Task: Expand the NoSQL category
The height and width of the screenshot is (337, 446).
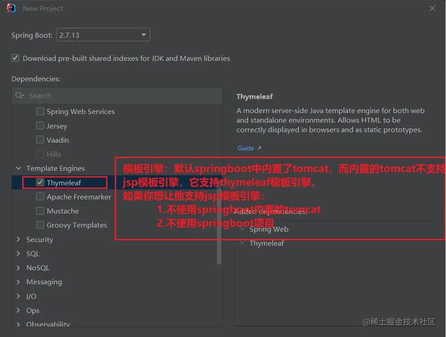Action: tap(19, 268)
